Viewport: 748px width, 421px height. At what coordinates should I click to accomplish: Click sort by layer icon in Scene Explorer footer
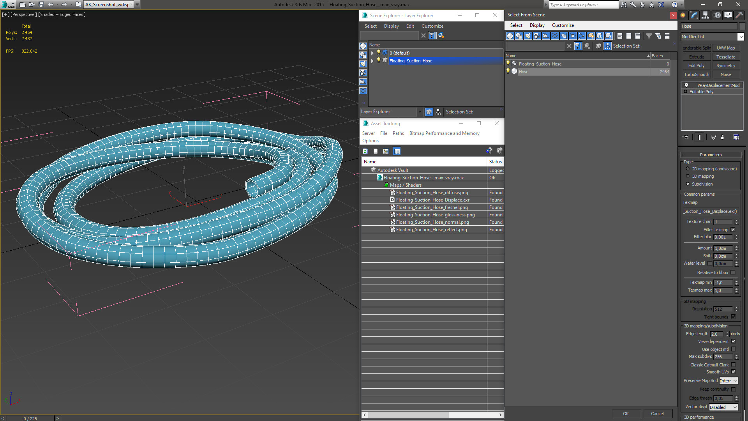coord(429,112)
